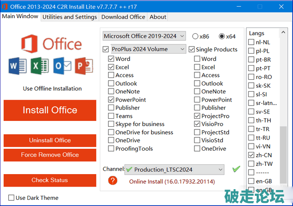Image resolution: width=293 pixels, height=206 pixels.
Task: Select the x86 architecture radio button
Action: 195,36
